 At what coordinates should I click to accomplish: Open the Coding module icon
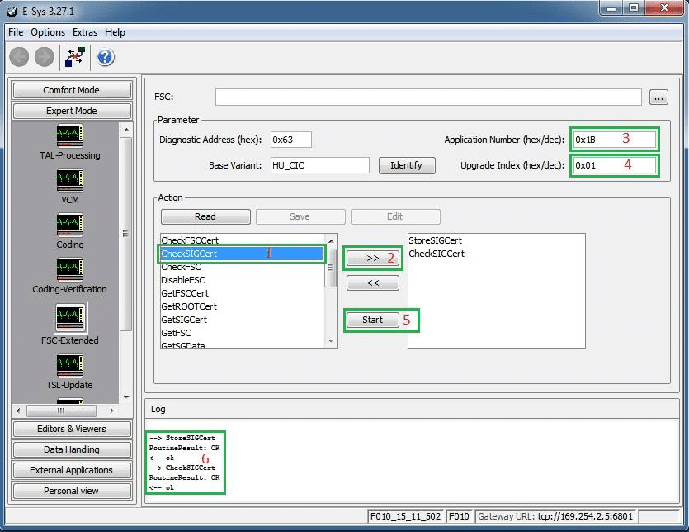click(69, 225)
